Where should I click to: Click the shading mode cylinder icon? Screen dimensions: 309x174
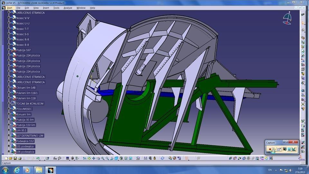(x=121, y=158)
